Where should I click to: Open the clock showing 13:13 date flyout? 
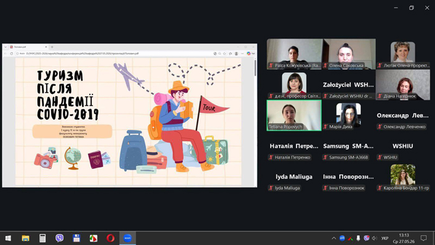pos(404,238)
